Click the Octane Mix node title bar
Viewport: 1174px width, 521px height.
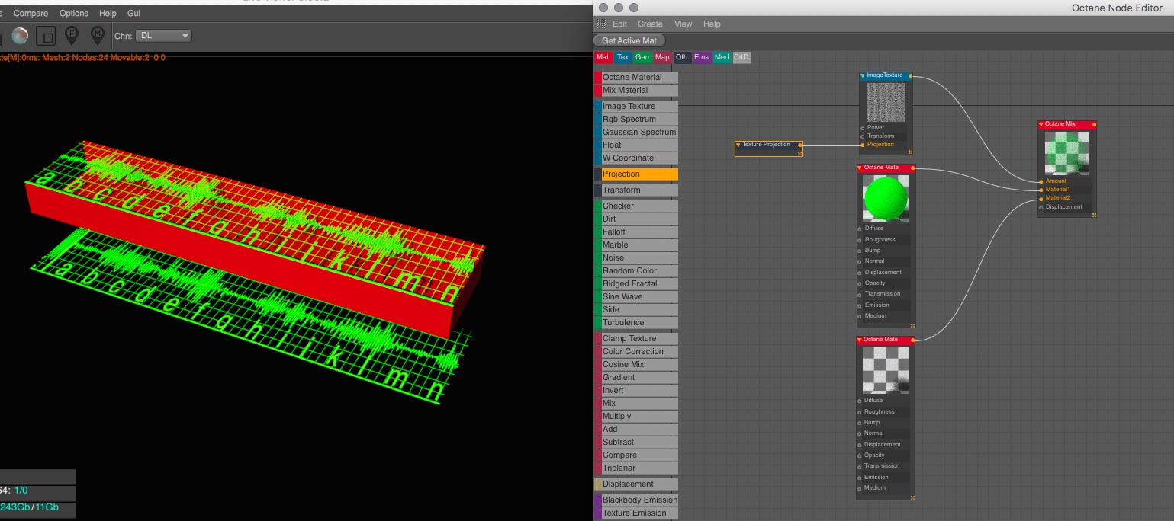1066,124
